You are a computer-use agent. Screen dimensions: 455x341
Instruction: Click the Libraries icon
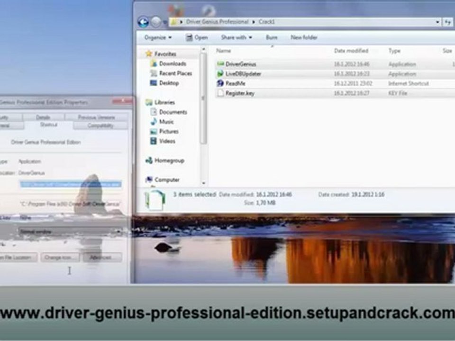coord(149,102)
